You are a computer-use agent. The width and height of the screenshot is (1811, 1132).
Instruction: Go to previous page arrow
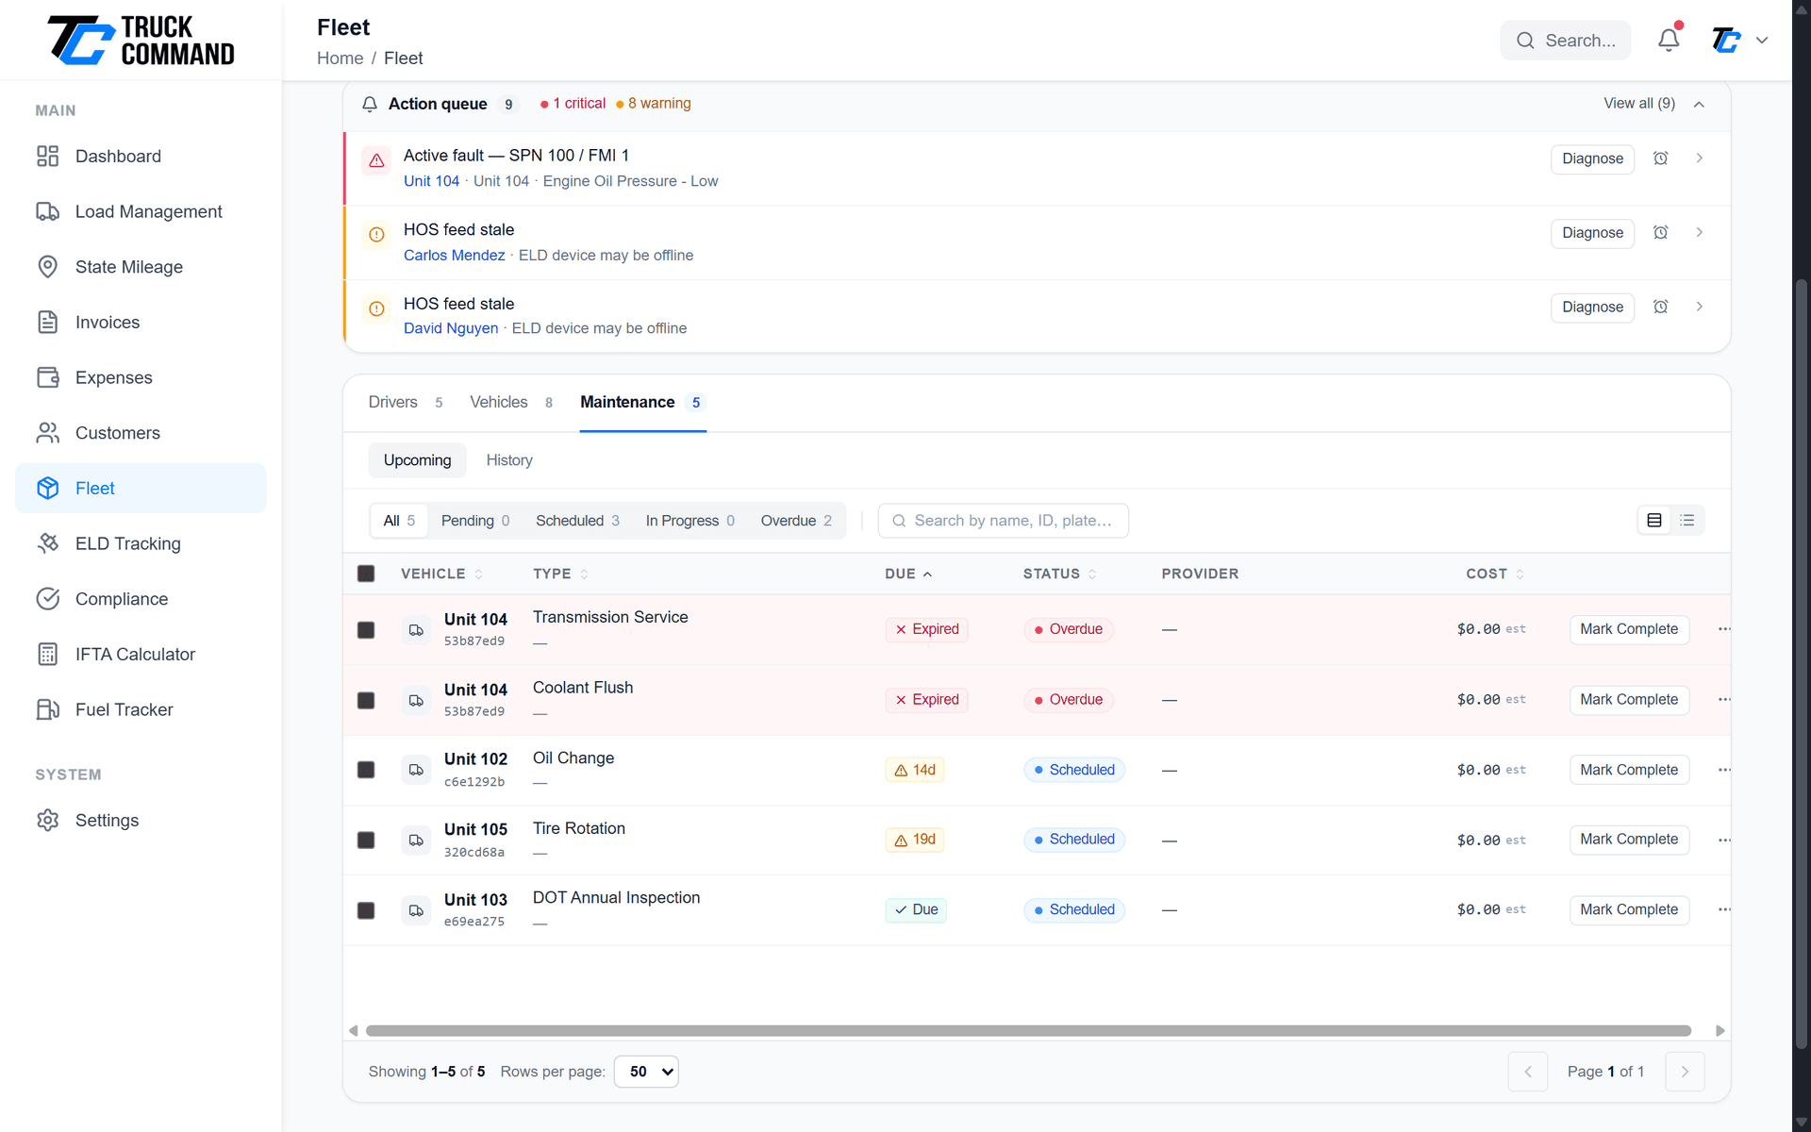tap(1527, 1072)
